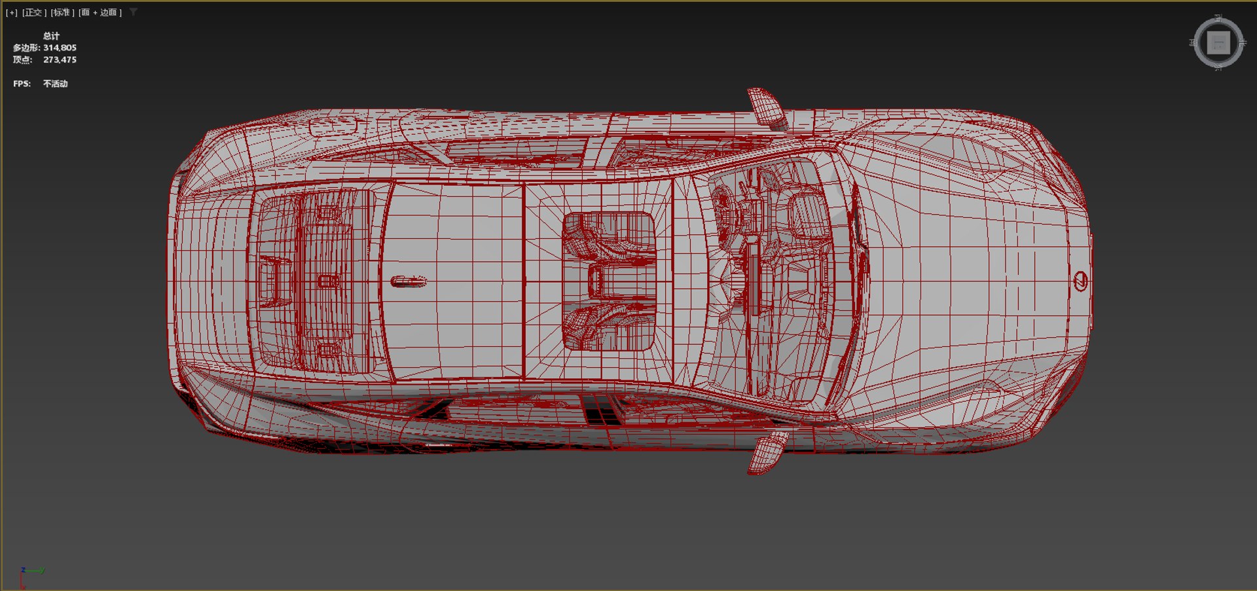The width and height of the screenshot is (1257, 591).
Task: Click the 总计 statistics header
Action: [51, 36]
